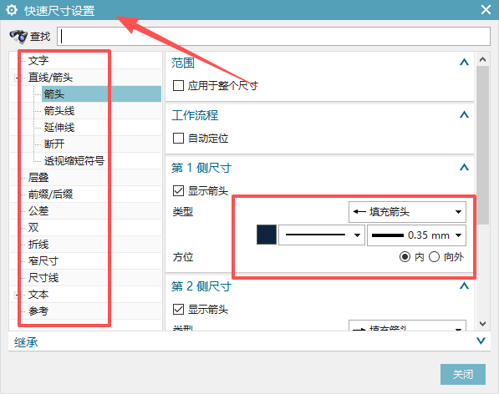This screenshot has width=499, height=394.
Task: Collapse the 范围 section chevron
Action: [464, 62]
